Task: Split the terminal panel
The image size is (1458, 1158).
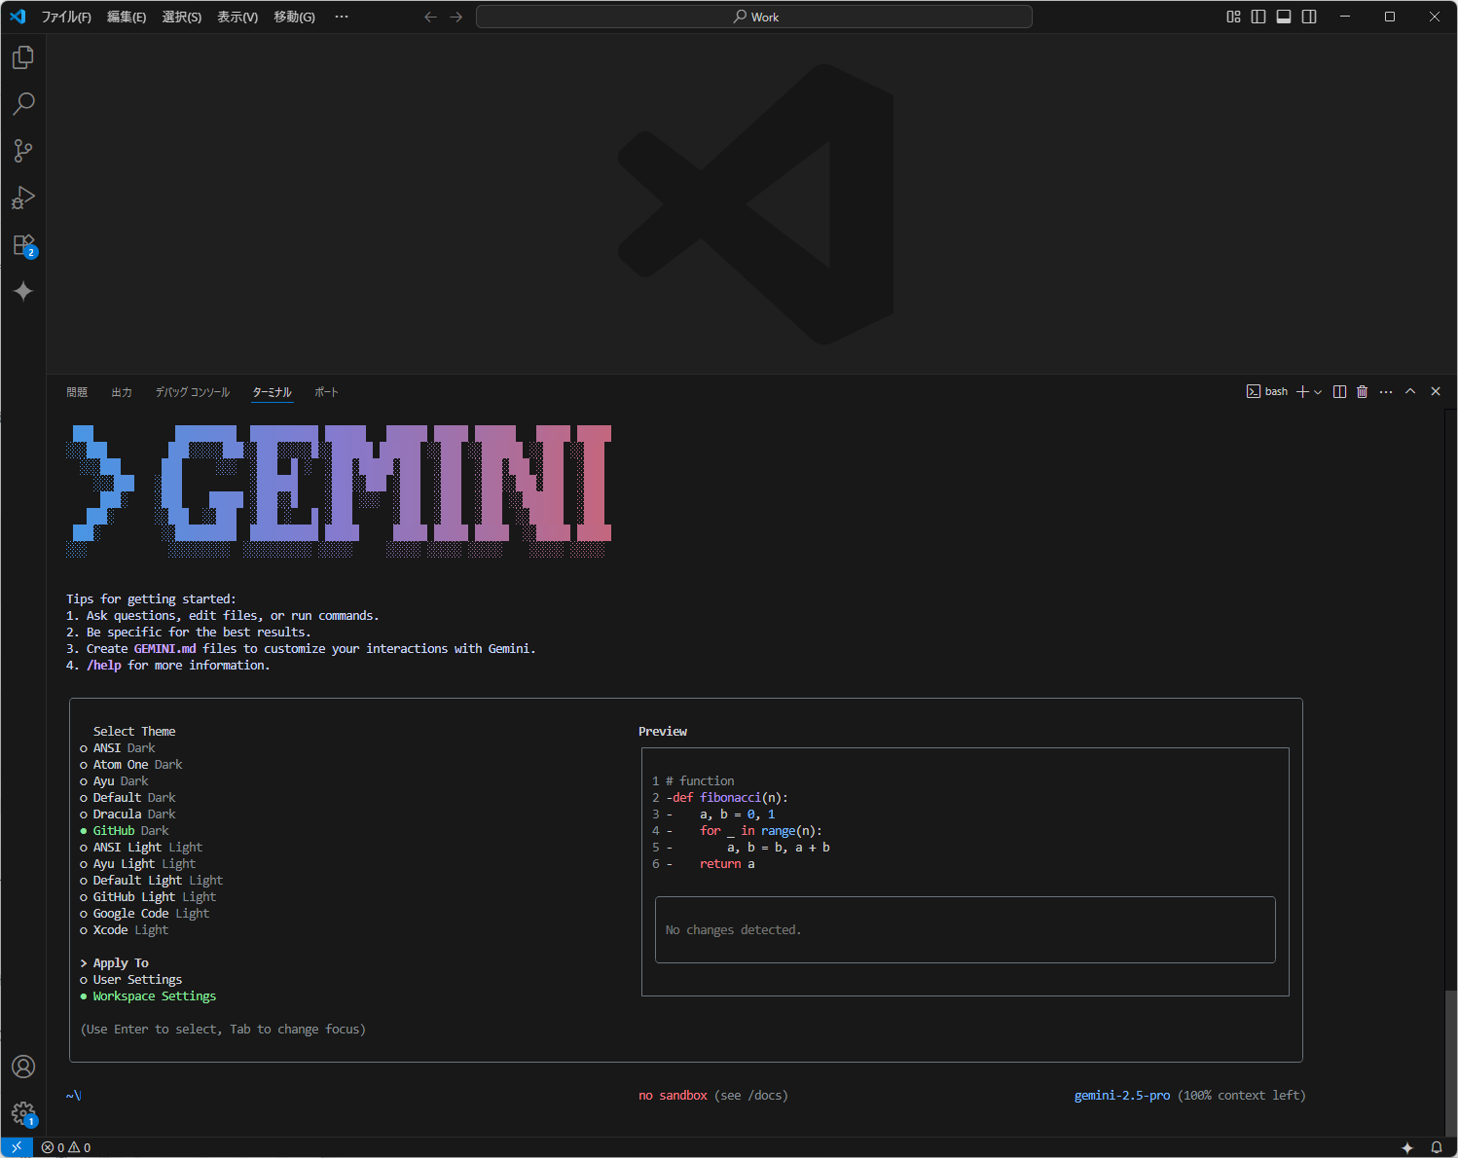Action: pyautogui.click(x=1339, y=391)
